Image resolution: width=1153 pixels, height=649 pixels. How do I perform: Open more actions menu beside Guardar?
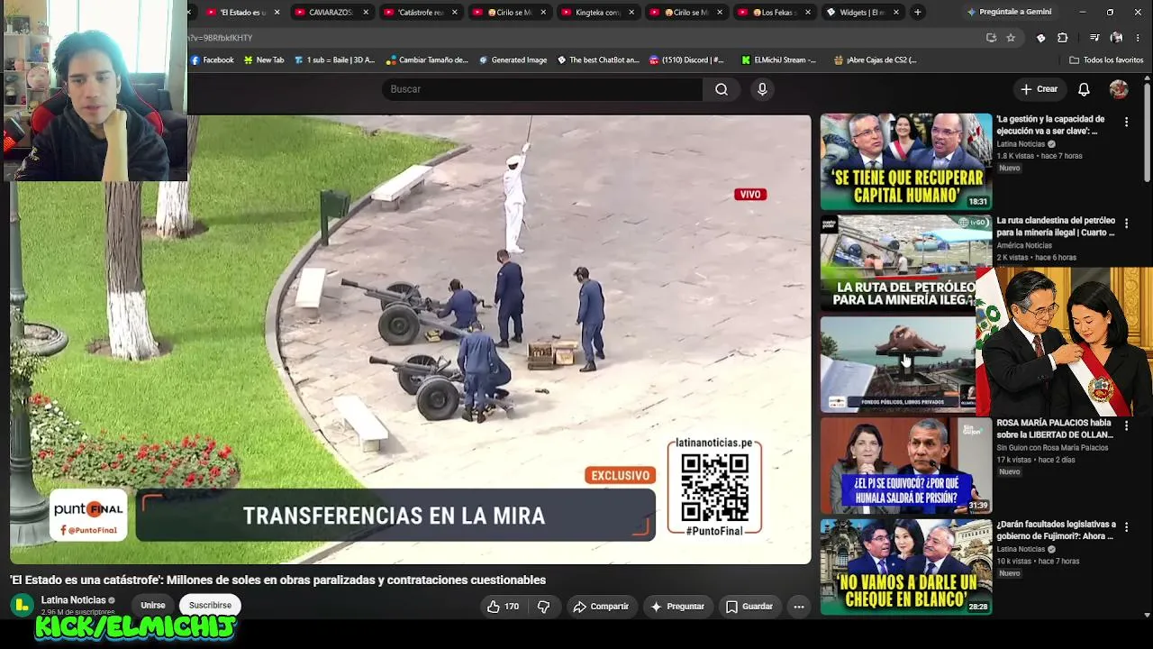[x=799, y=607]
